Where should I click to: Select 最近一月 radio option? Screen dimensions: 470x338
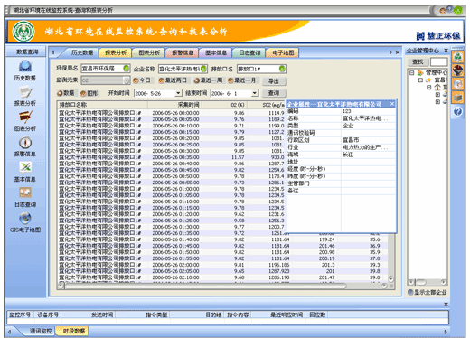tap(230, 80)
